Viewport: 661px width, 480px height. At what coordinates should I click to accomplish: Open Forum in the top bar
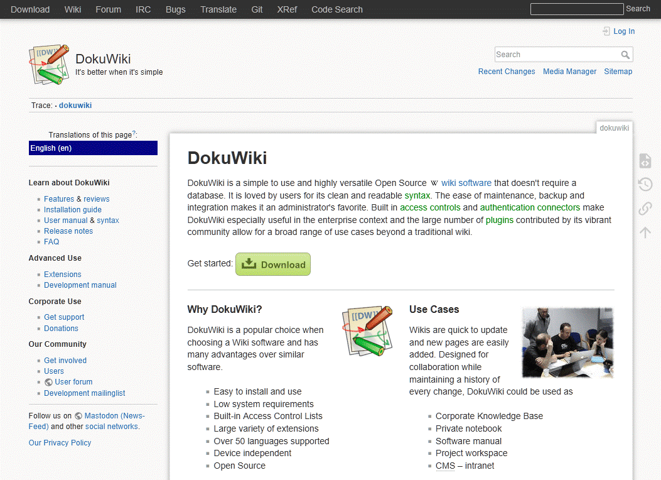click(108, 9)
